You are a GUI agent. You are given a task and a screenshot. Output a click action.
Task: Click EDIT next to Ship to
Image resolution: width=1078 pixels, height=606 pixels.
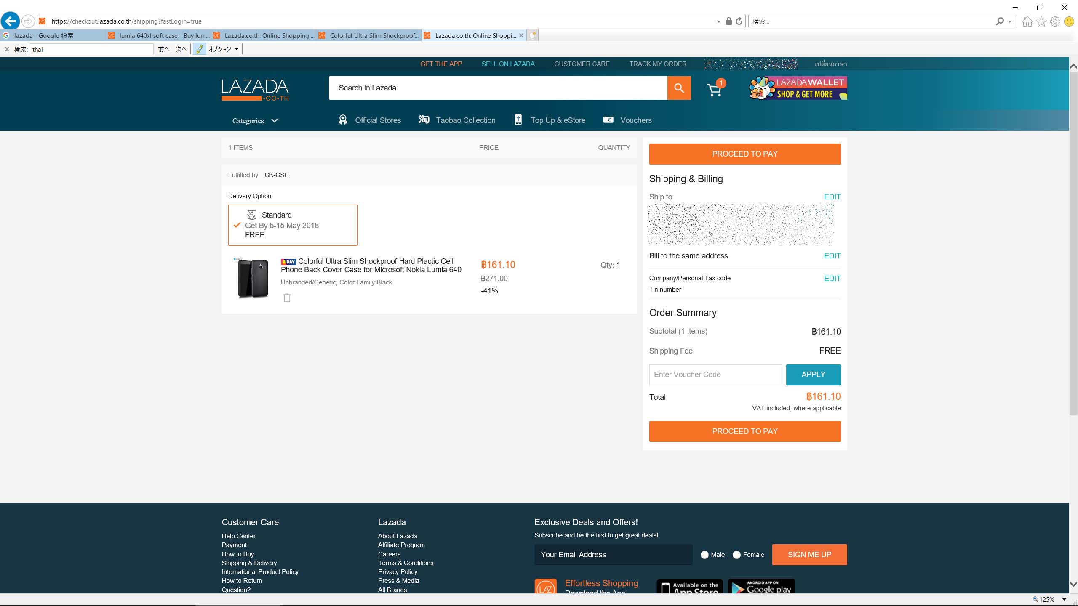tap(832, 197)
